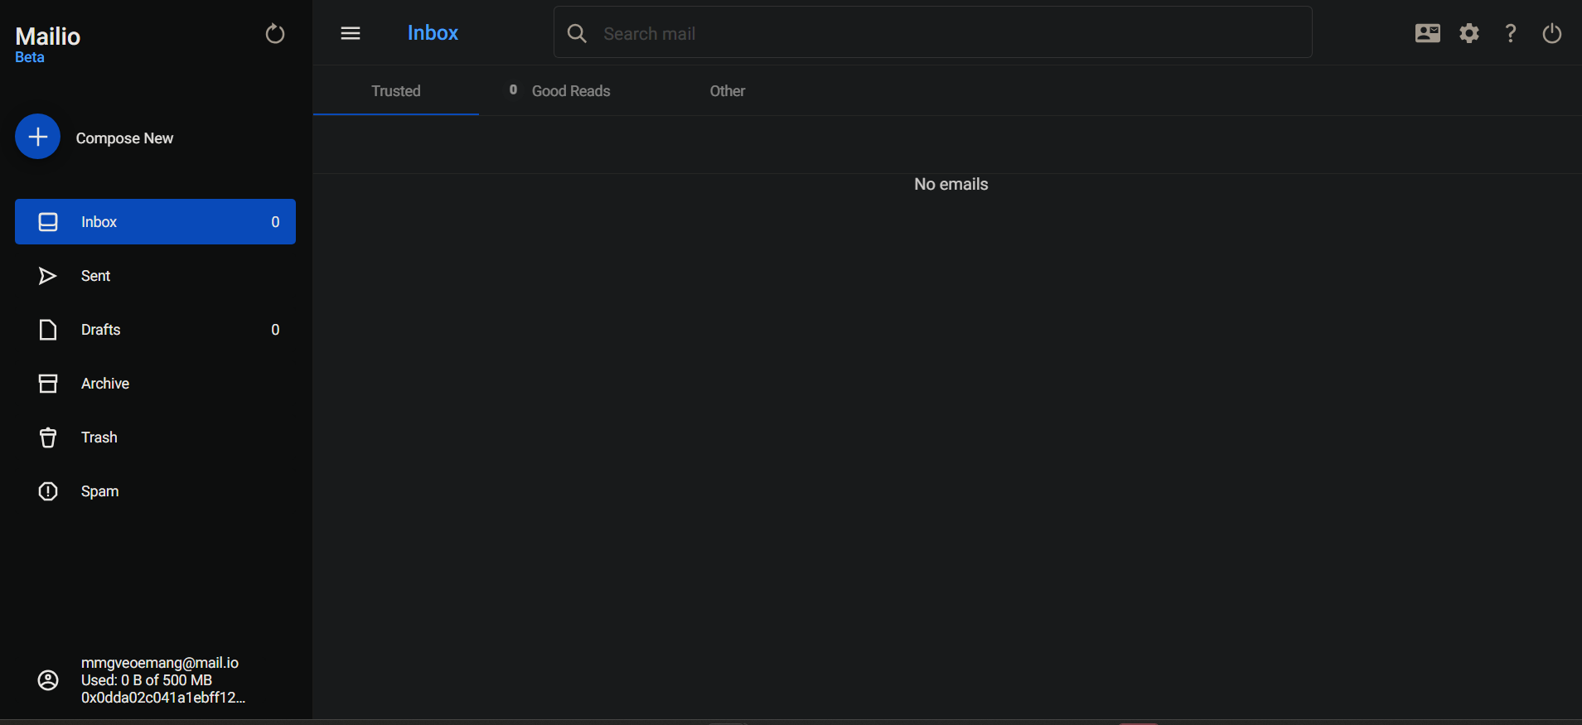The image size is (1582, 725).
Task: Open the Trash folder label
Action: coord(99,437)
